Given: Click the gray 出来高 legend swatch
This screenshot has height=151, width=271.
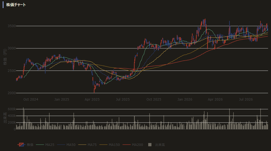Looking at the screenshot, I should tap(150, 145).
